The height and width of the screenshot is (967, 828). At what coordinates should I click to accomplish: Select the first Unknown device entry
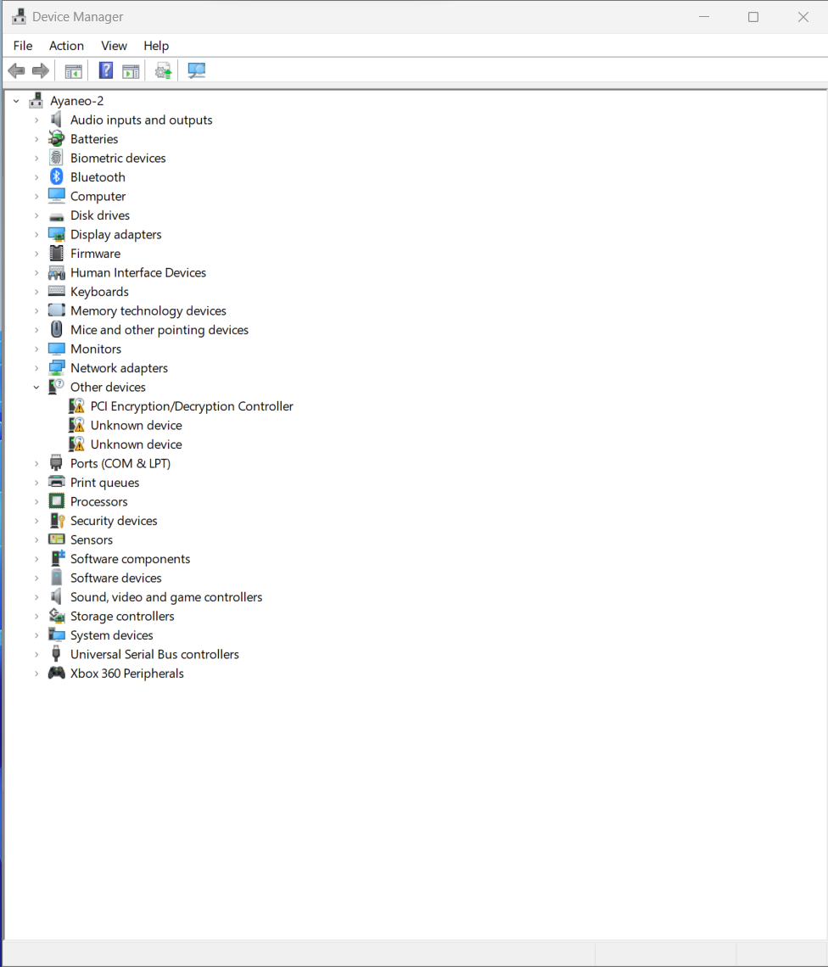[x=137, y=426]
